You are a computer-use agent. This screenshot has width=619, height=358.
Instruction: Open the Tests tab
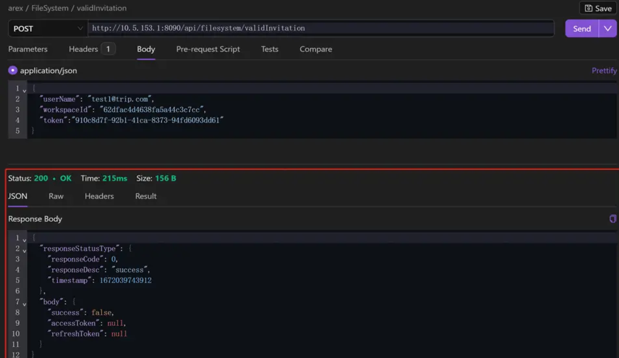point(269,50)
